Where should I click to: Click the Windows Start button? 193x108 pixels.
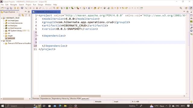tap(2, 106)
